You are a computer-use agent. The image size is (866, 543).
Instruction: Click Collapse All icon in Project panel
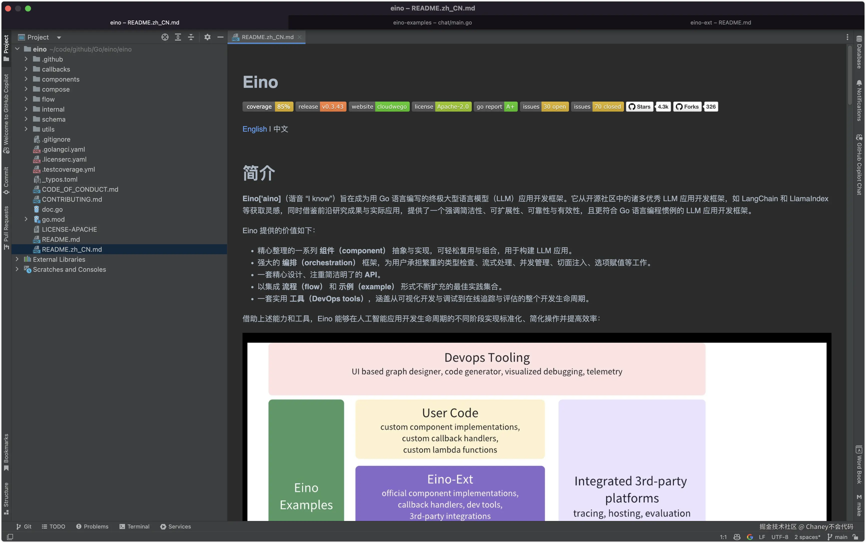tap(191, 37)
